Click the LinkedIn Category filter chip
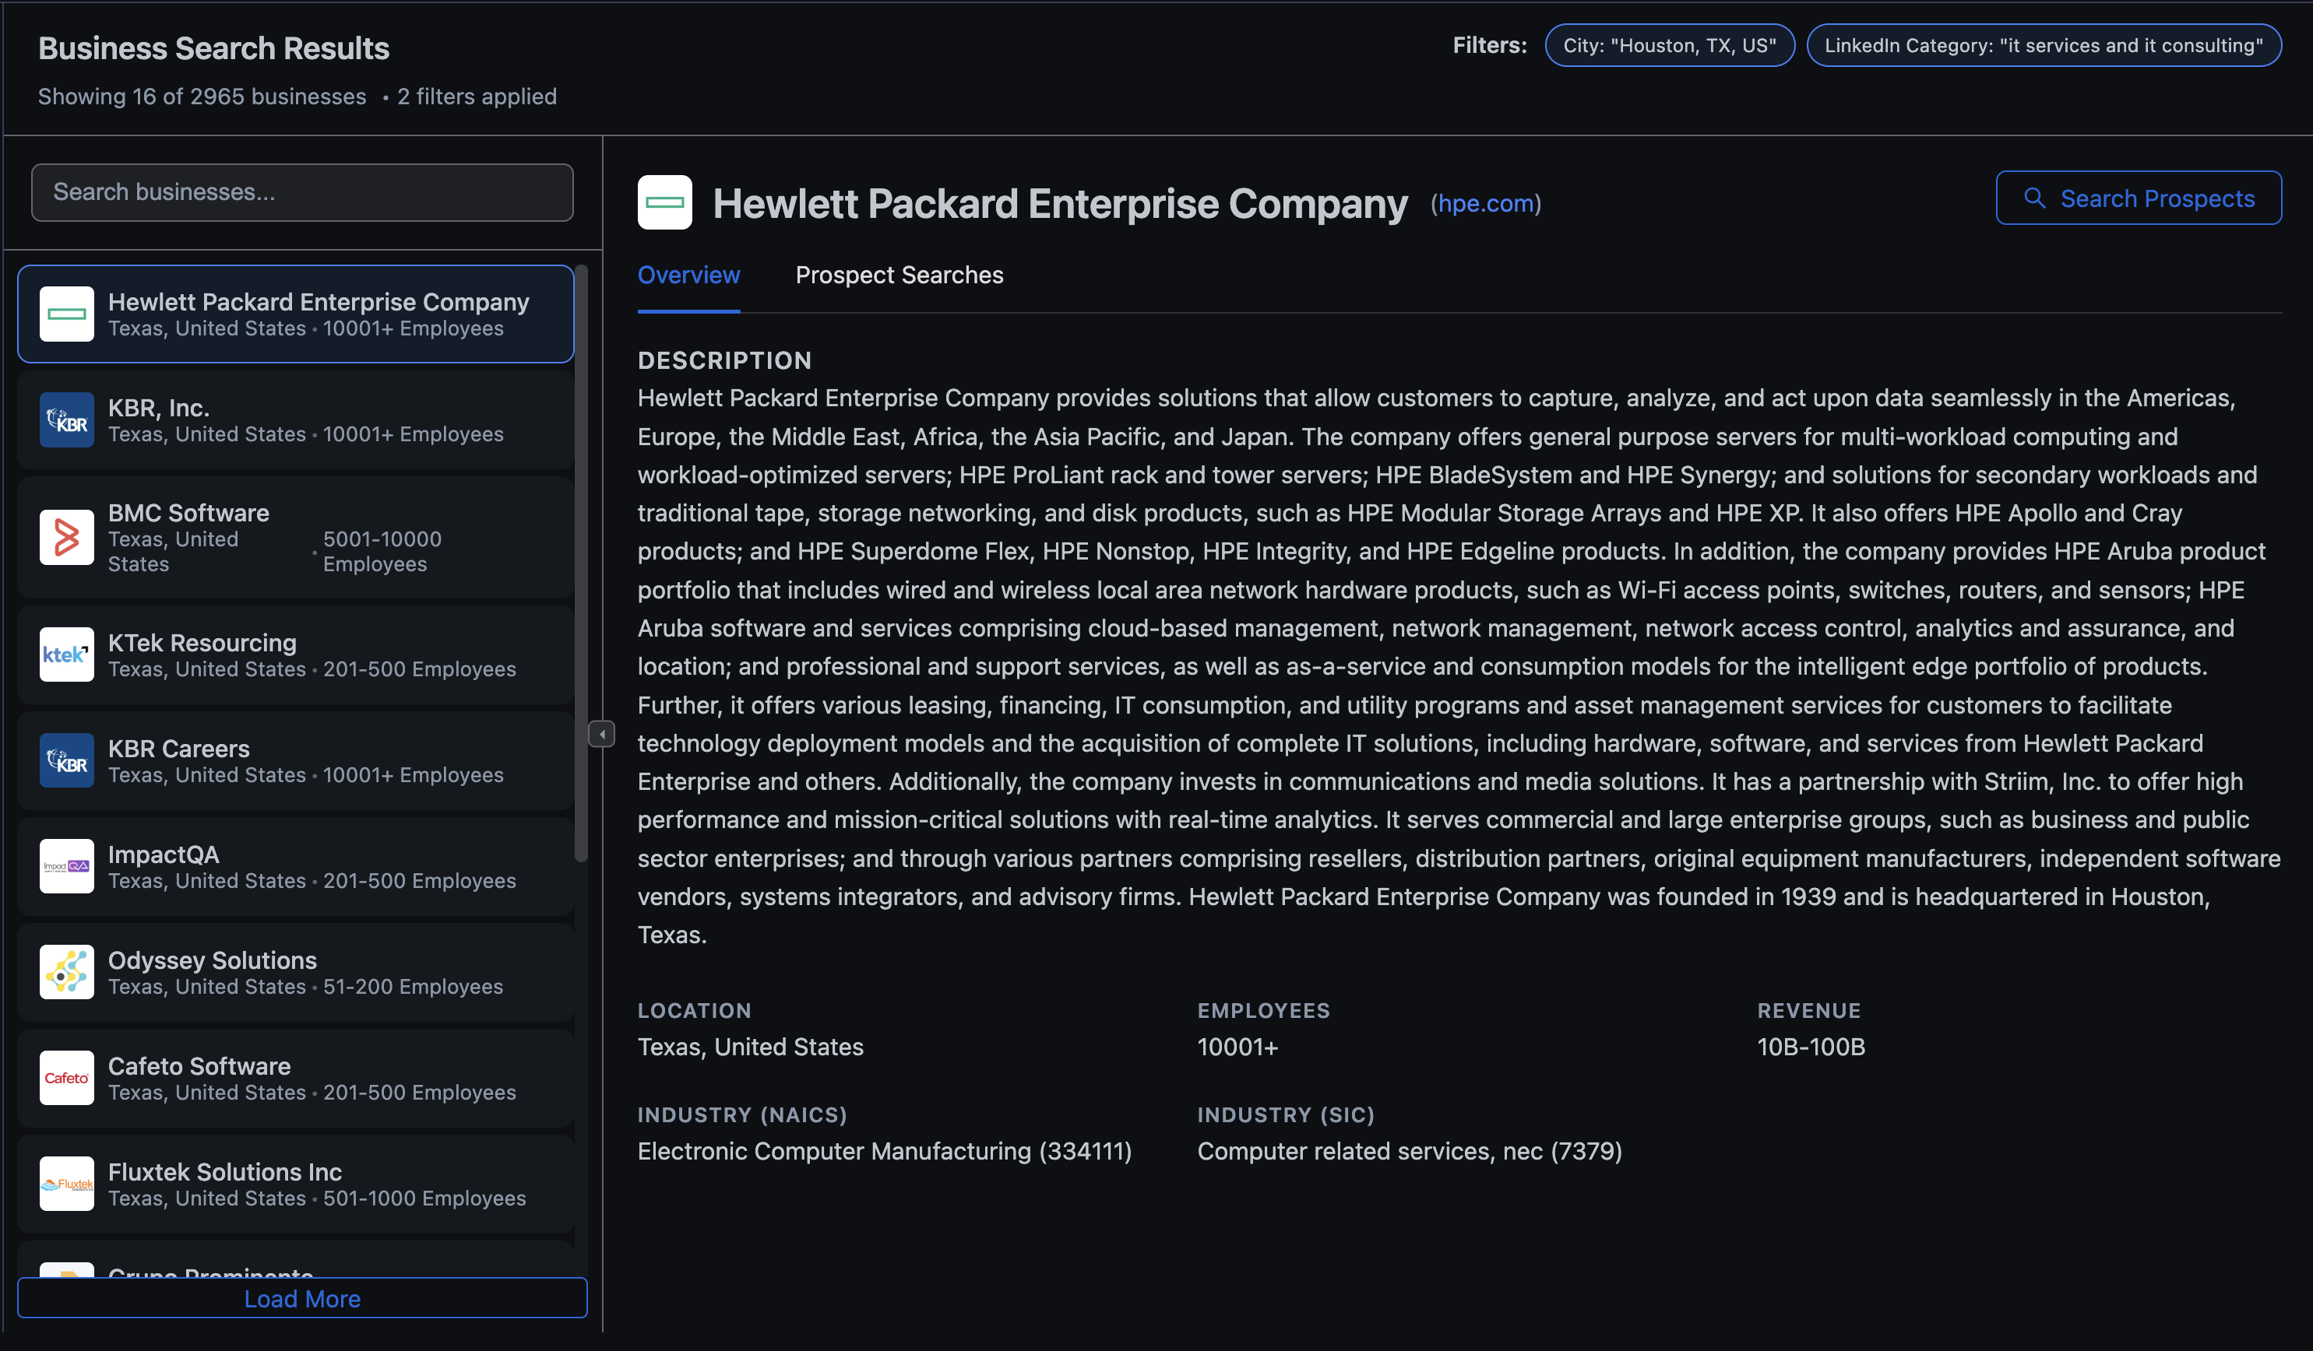The image size is (2313, 1351). (x=2044, y=45)
